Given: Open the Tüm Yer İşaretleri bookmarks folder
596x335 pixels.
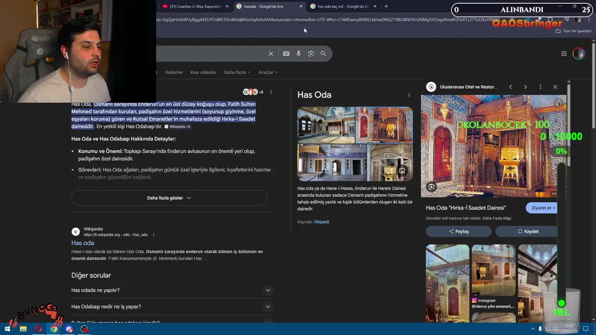Looking at the screenshot, I should tap(574, 31).
